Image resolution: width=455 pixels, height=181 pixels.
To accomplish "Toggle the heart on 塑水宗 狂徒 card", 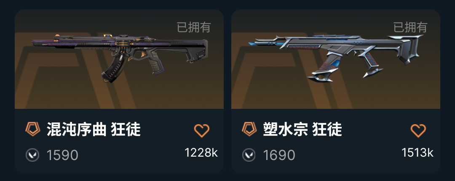I will click(x=418, y=131).
